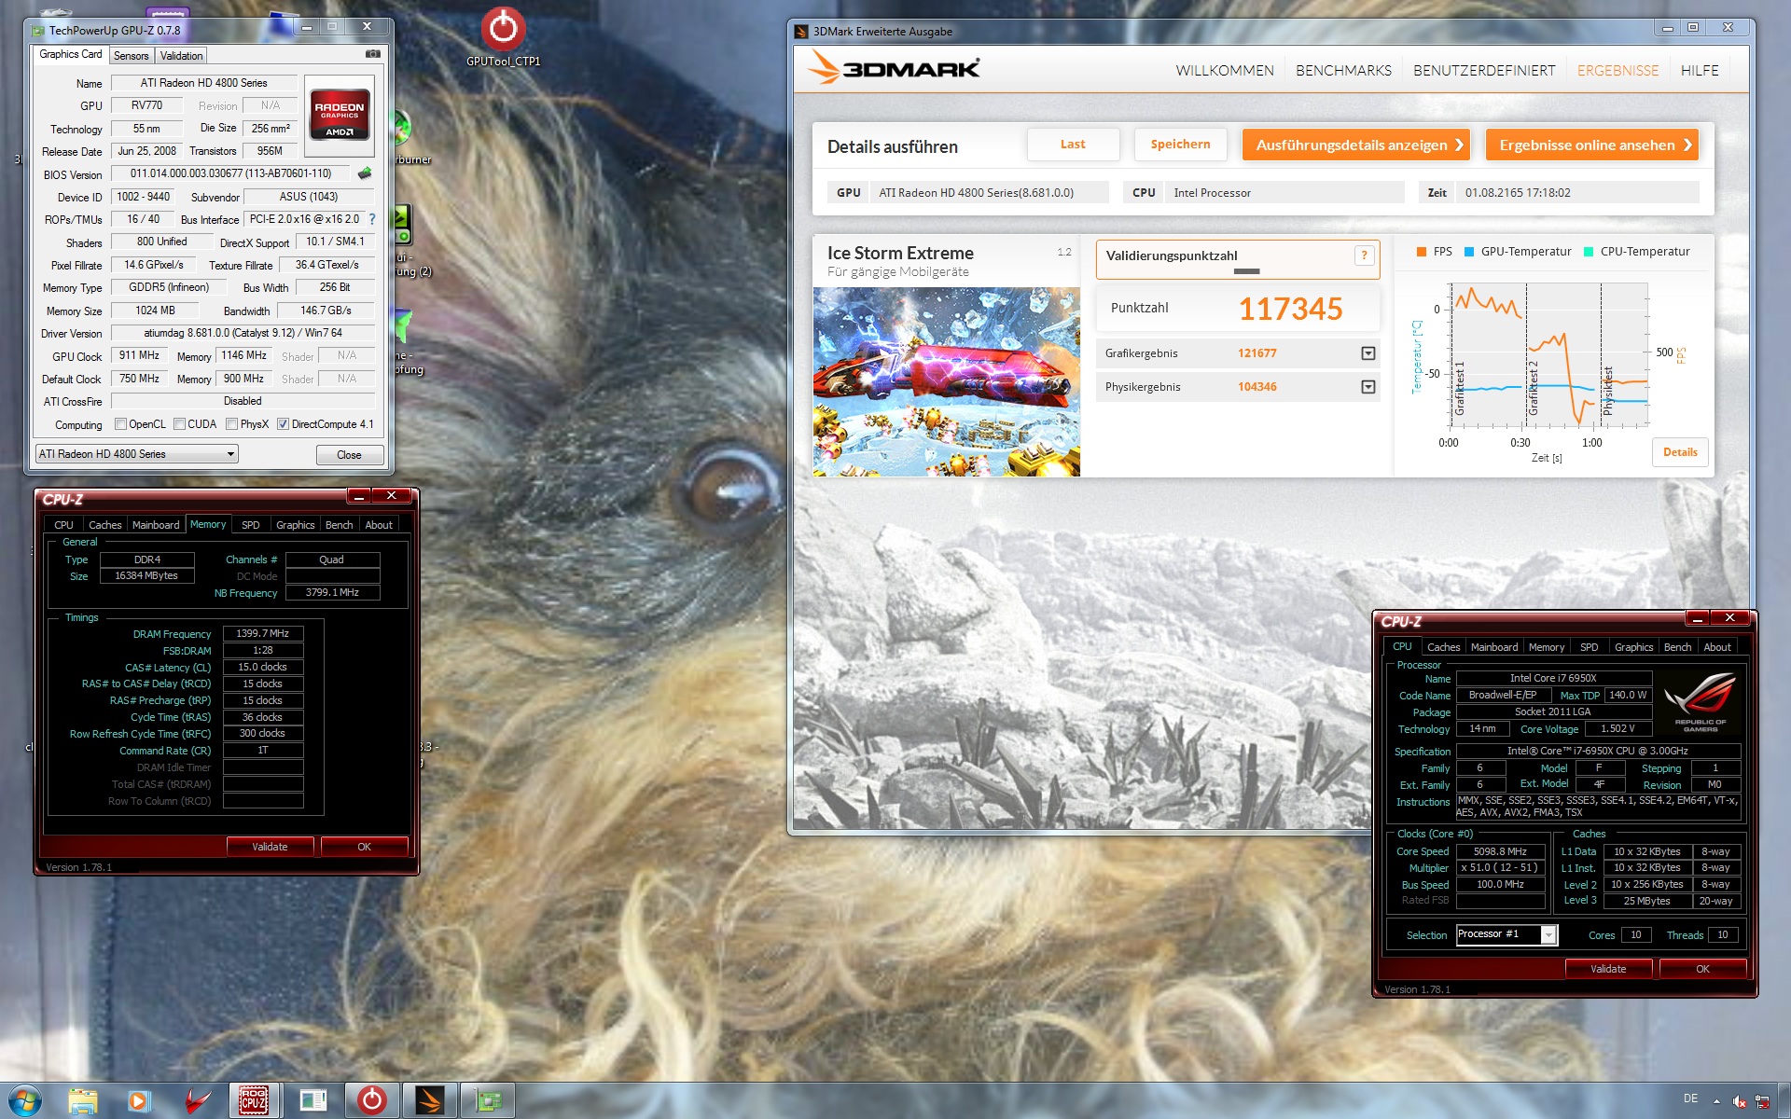
Task: Click the Graphics tab in the right CPU-Z window
Action: coord(1633,647)
